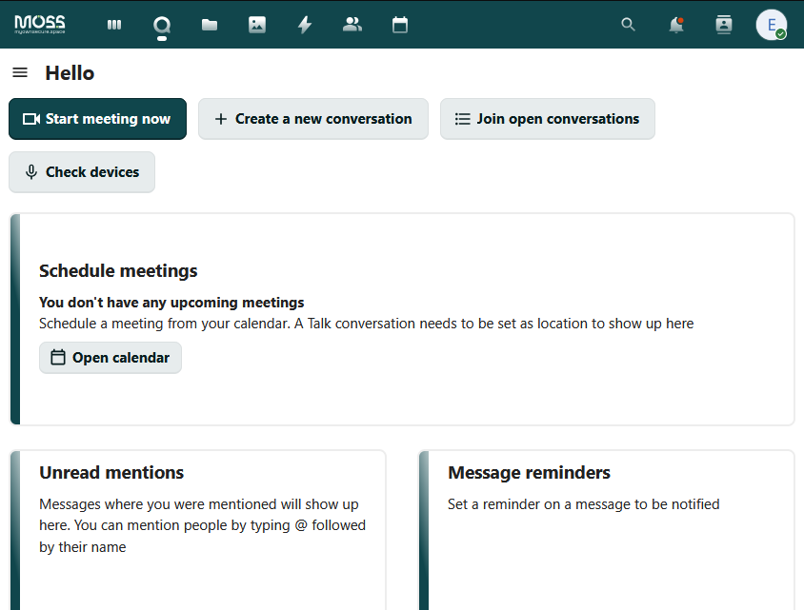
Task: Click Check devices button
Action: coord(82,172)
